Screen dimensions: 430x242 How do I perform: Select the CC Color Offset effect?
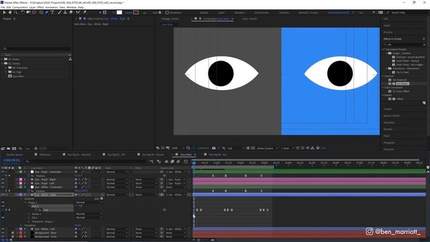[401, 91]
